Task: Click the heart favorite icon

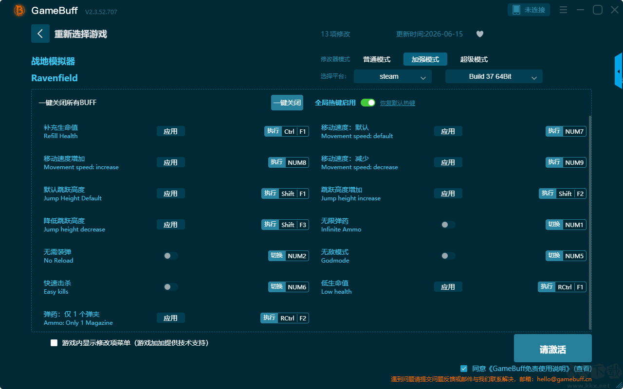Action: [480, 34]
